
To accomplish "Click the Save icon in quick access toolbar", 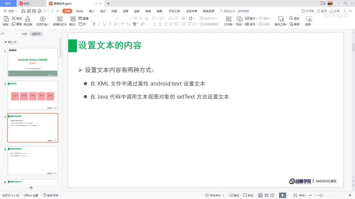I will (23, 11).
